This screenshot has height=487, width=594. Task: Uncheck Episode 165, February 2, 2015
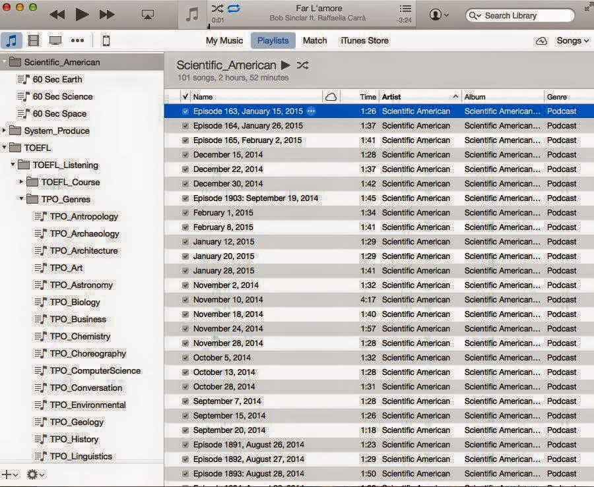(x=185, y=140)
